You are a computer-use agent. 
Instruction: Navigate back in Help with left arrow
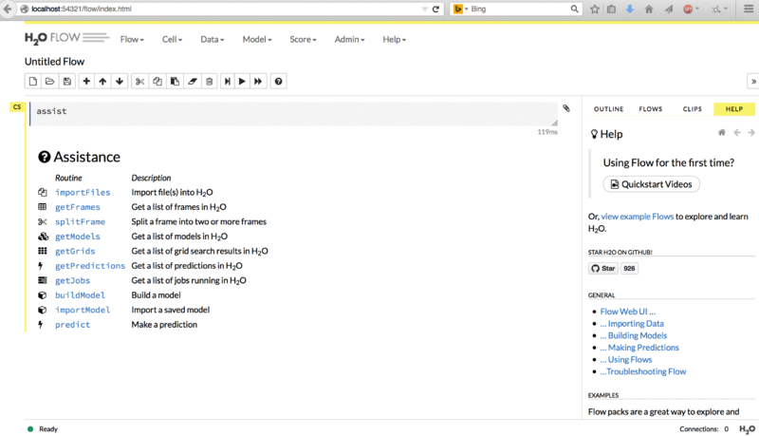click(737, 132)
